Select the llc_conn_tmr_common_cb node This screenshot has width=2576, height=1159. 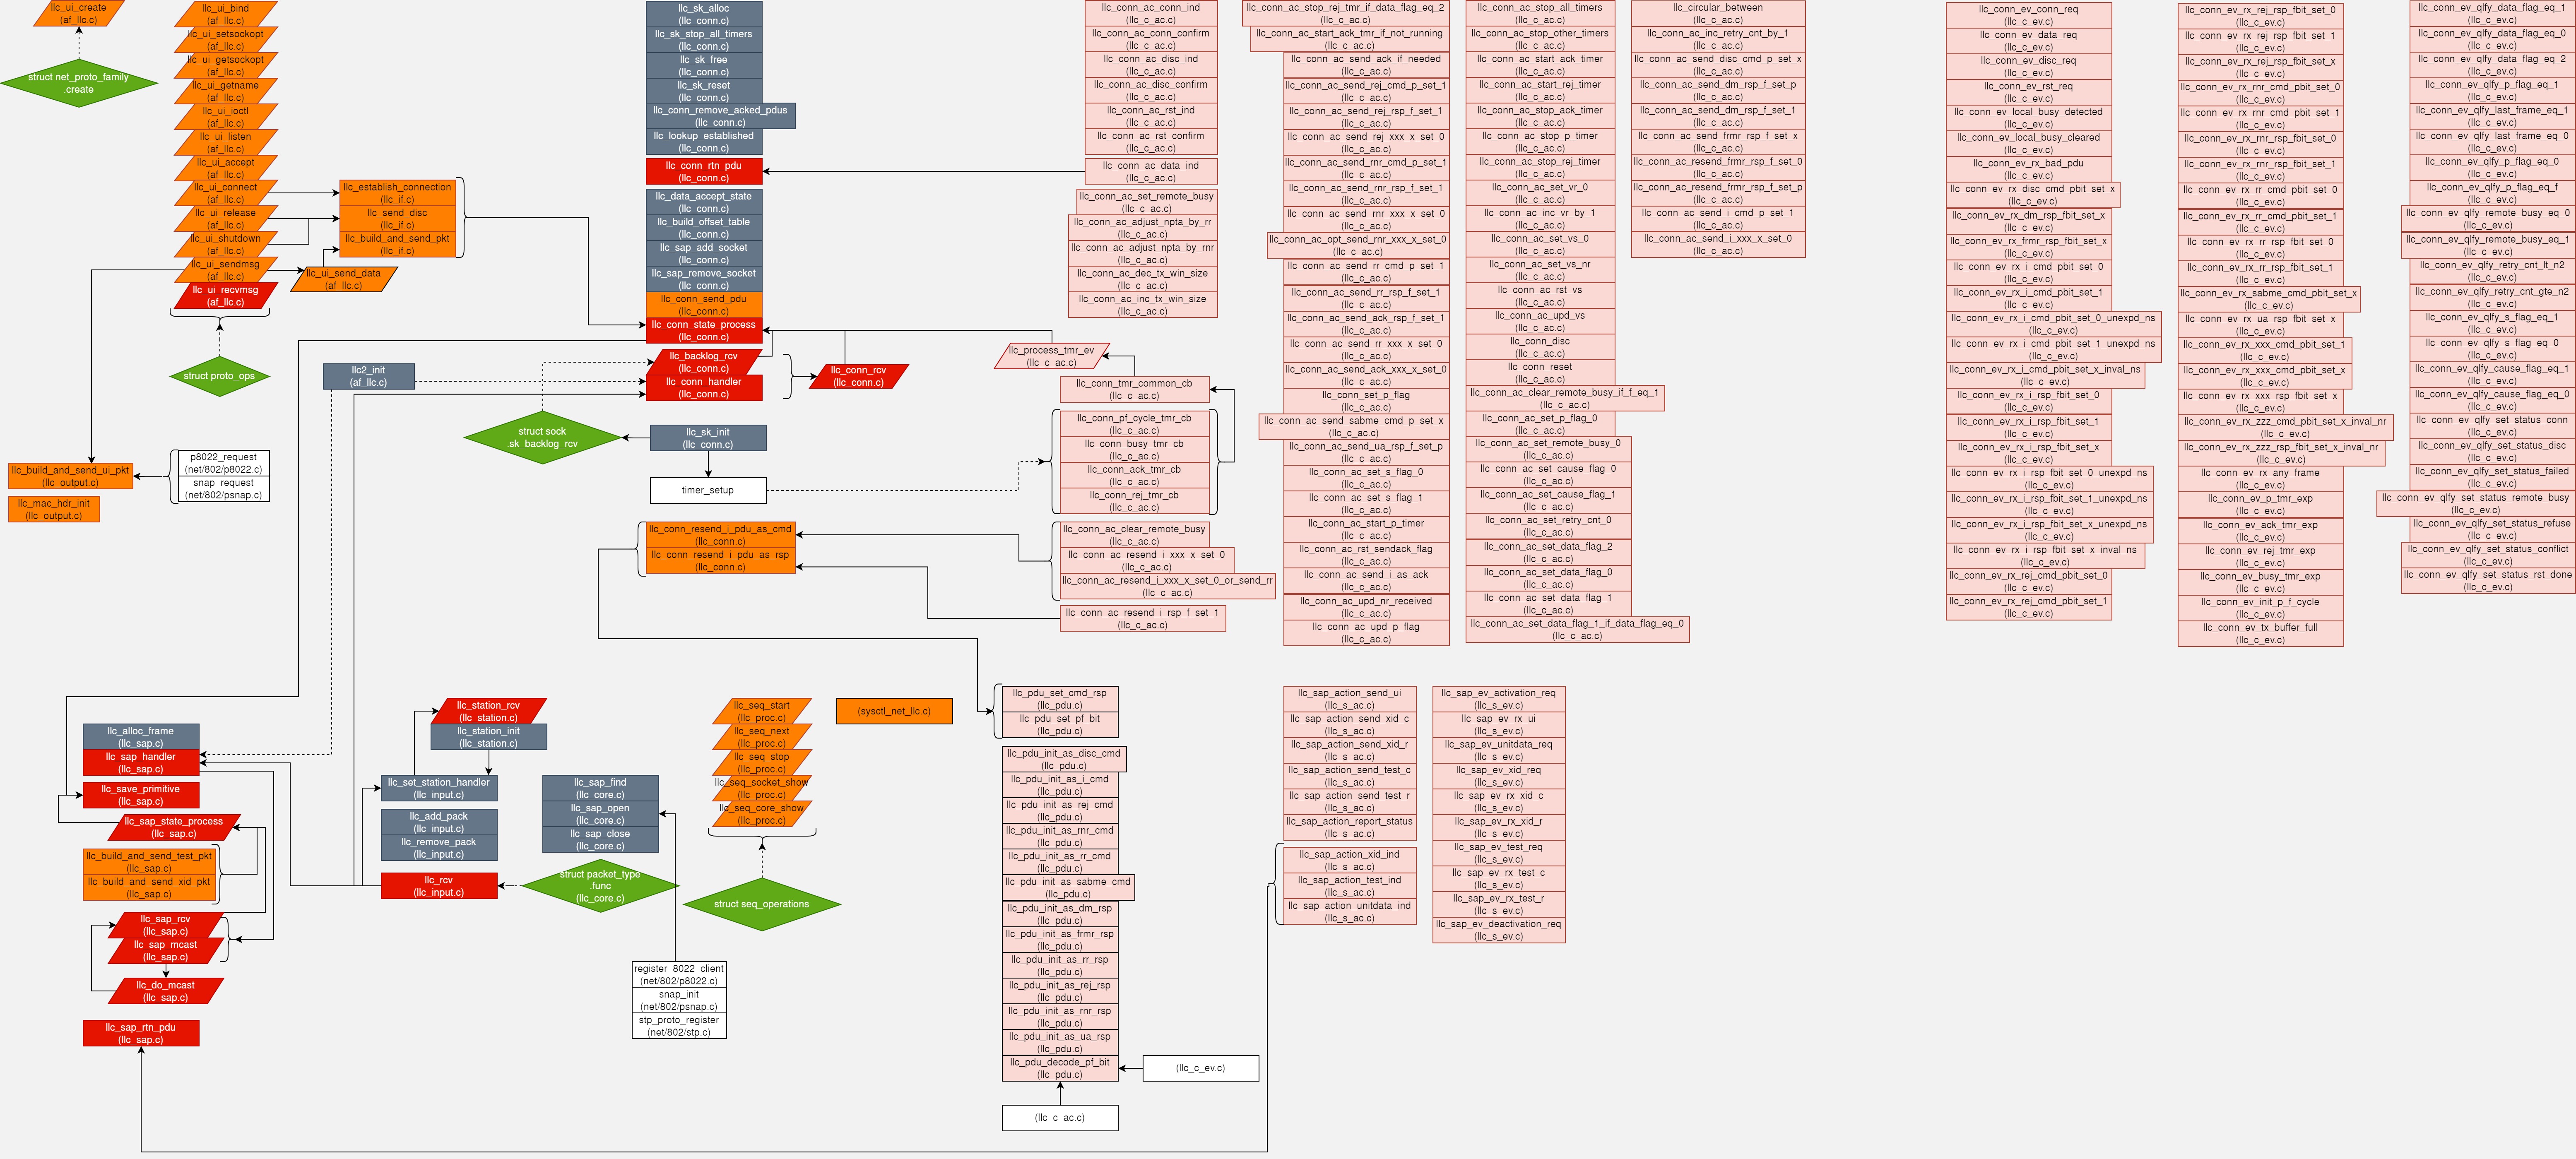pyautogui.click(x=1134, y=389)
